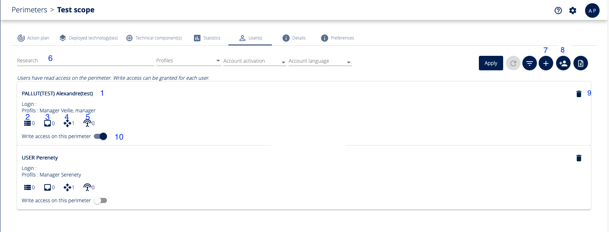Open the settings gear icon

click(573, 11)
